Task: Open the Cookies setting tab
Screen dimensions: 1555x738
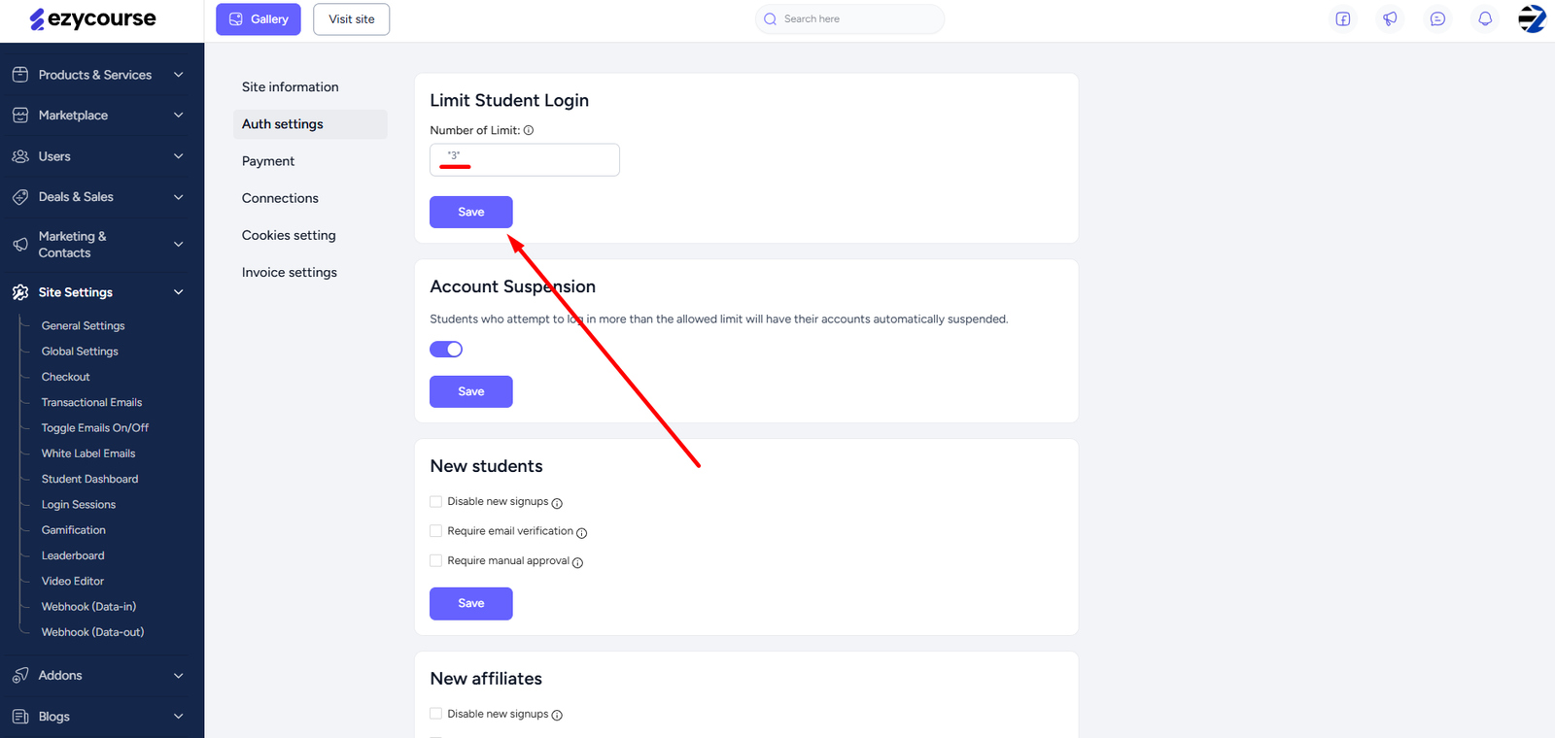Action: 289,235
